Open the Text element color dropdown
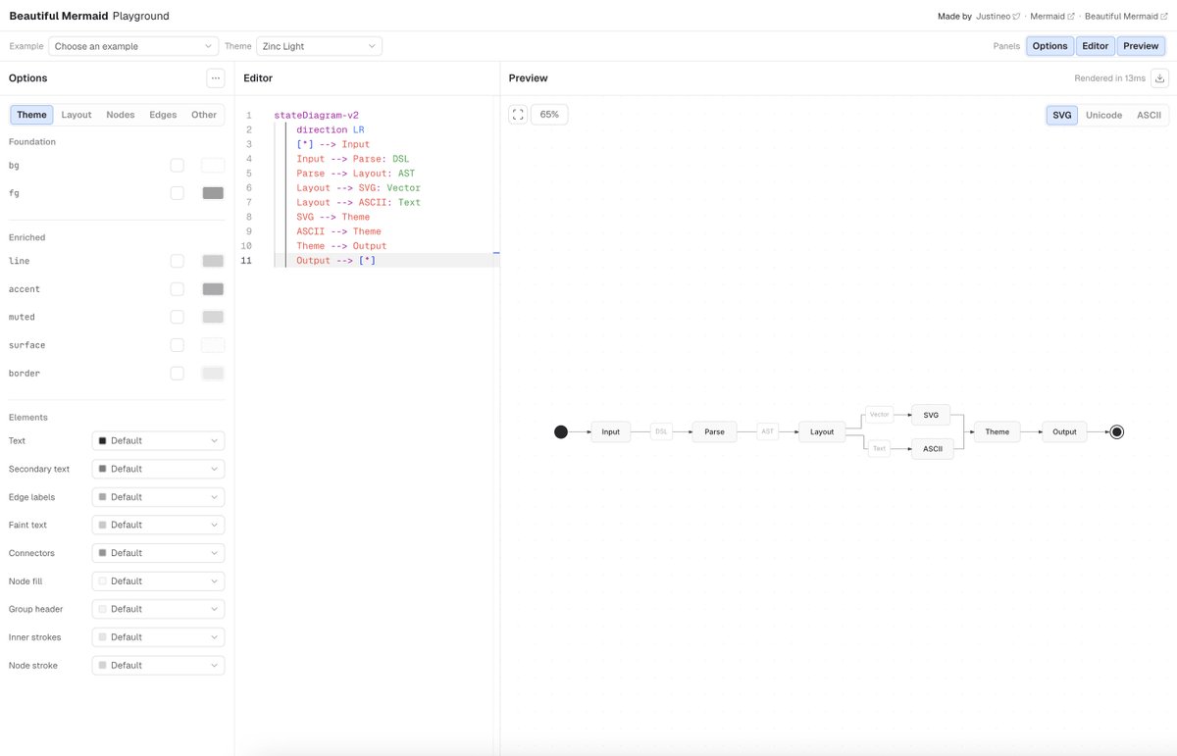Viewport: 1177px width, 756px height. coord(158,441)
